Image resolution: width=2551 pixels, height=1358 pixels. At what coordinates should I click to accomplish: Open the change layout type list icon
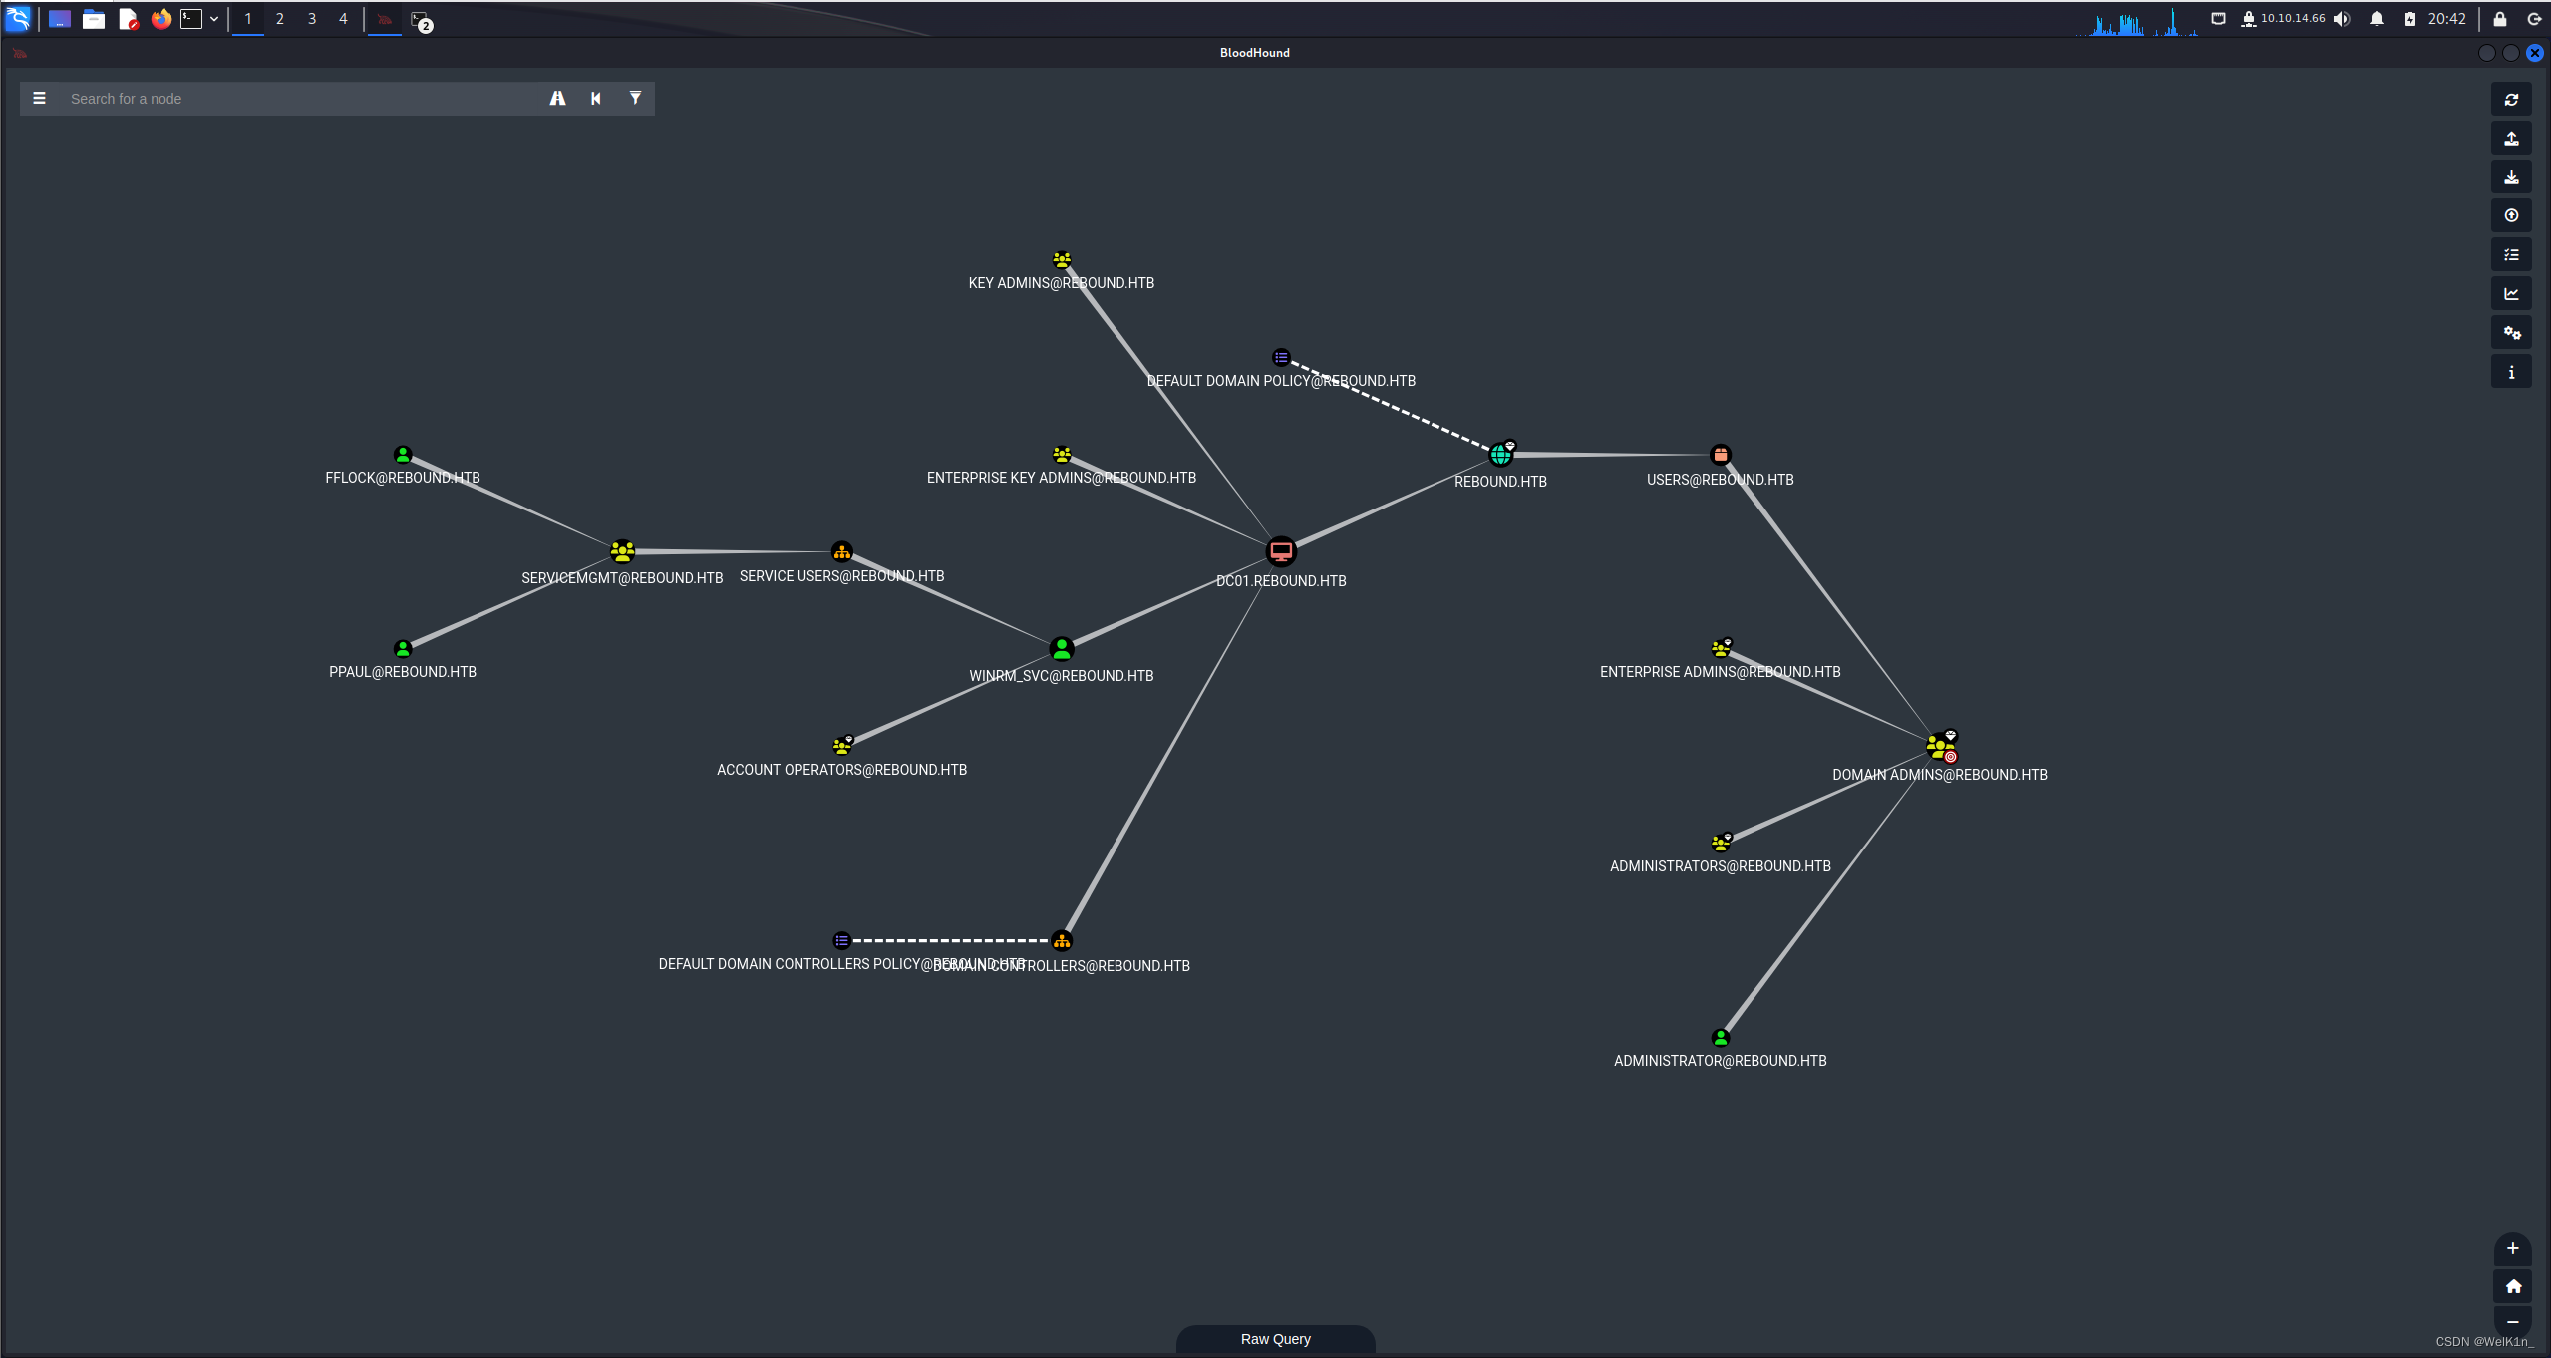(2511, 255)
